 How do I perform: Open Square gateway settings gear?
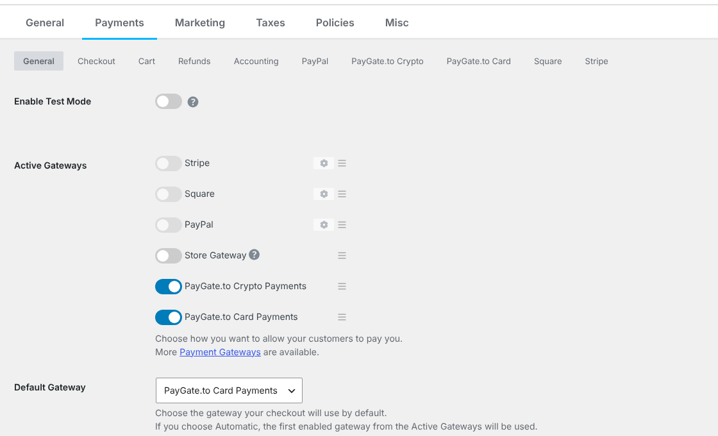(324, 194)
